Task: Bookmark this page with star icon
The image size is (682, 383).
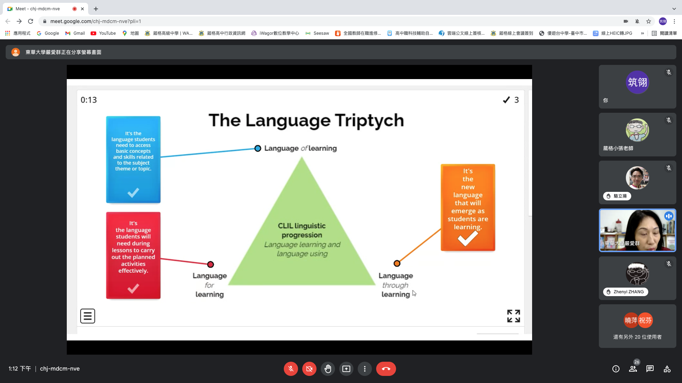Action: pyautogui.click(x=649, y=21)
